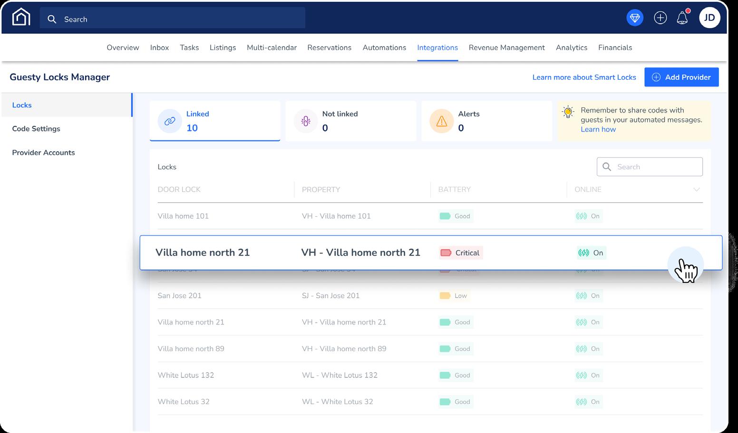Screen dimensions: 738x433
Task: Click the online signal icon for Villa home north 89
Action: [582, 349]
